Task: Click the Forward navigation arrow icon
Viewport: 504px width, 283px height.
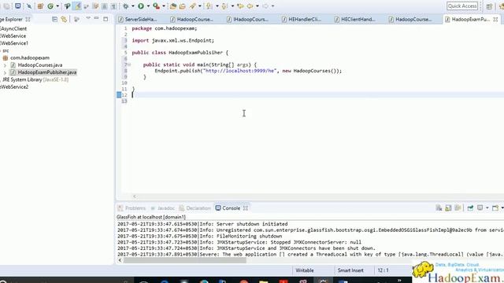Action: coord(265,6)
